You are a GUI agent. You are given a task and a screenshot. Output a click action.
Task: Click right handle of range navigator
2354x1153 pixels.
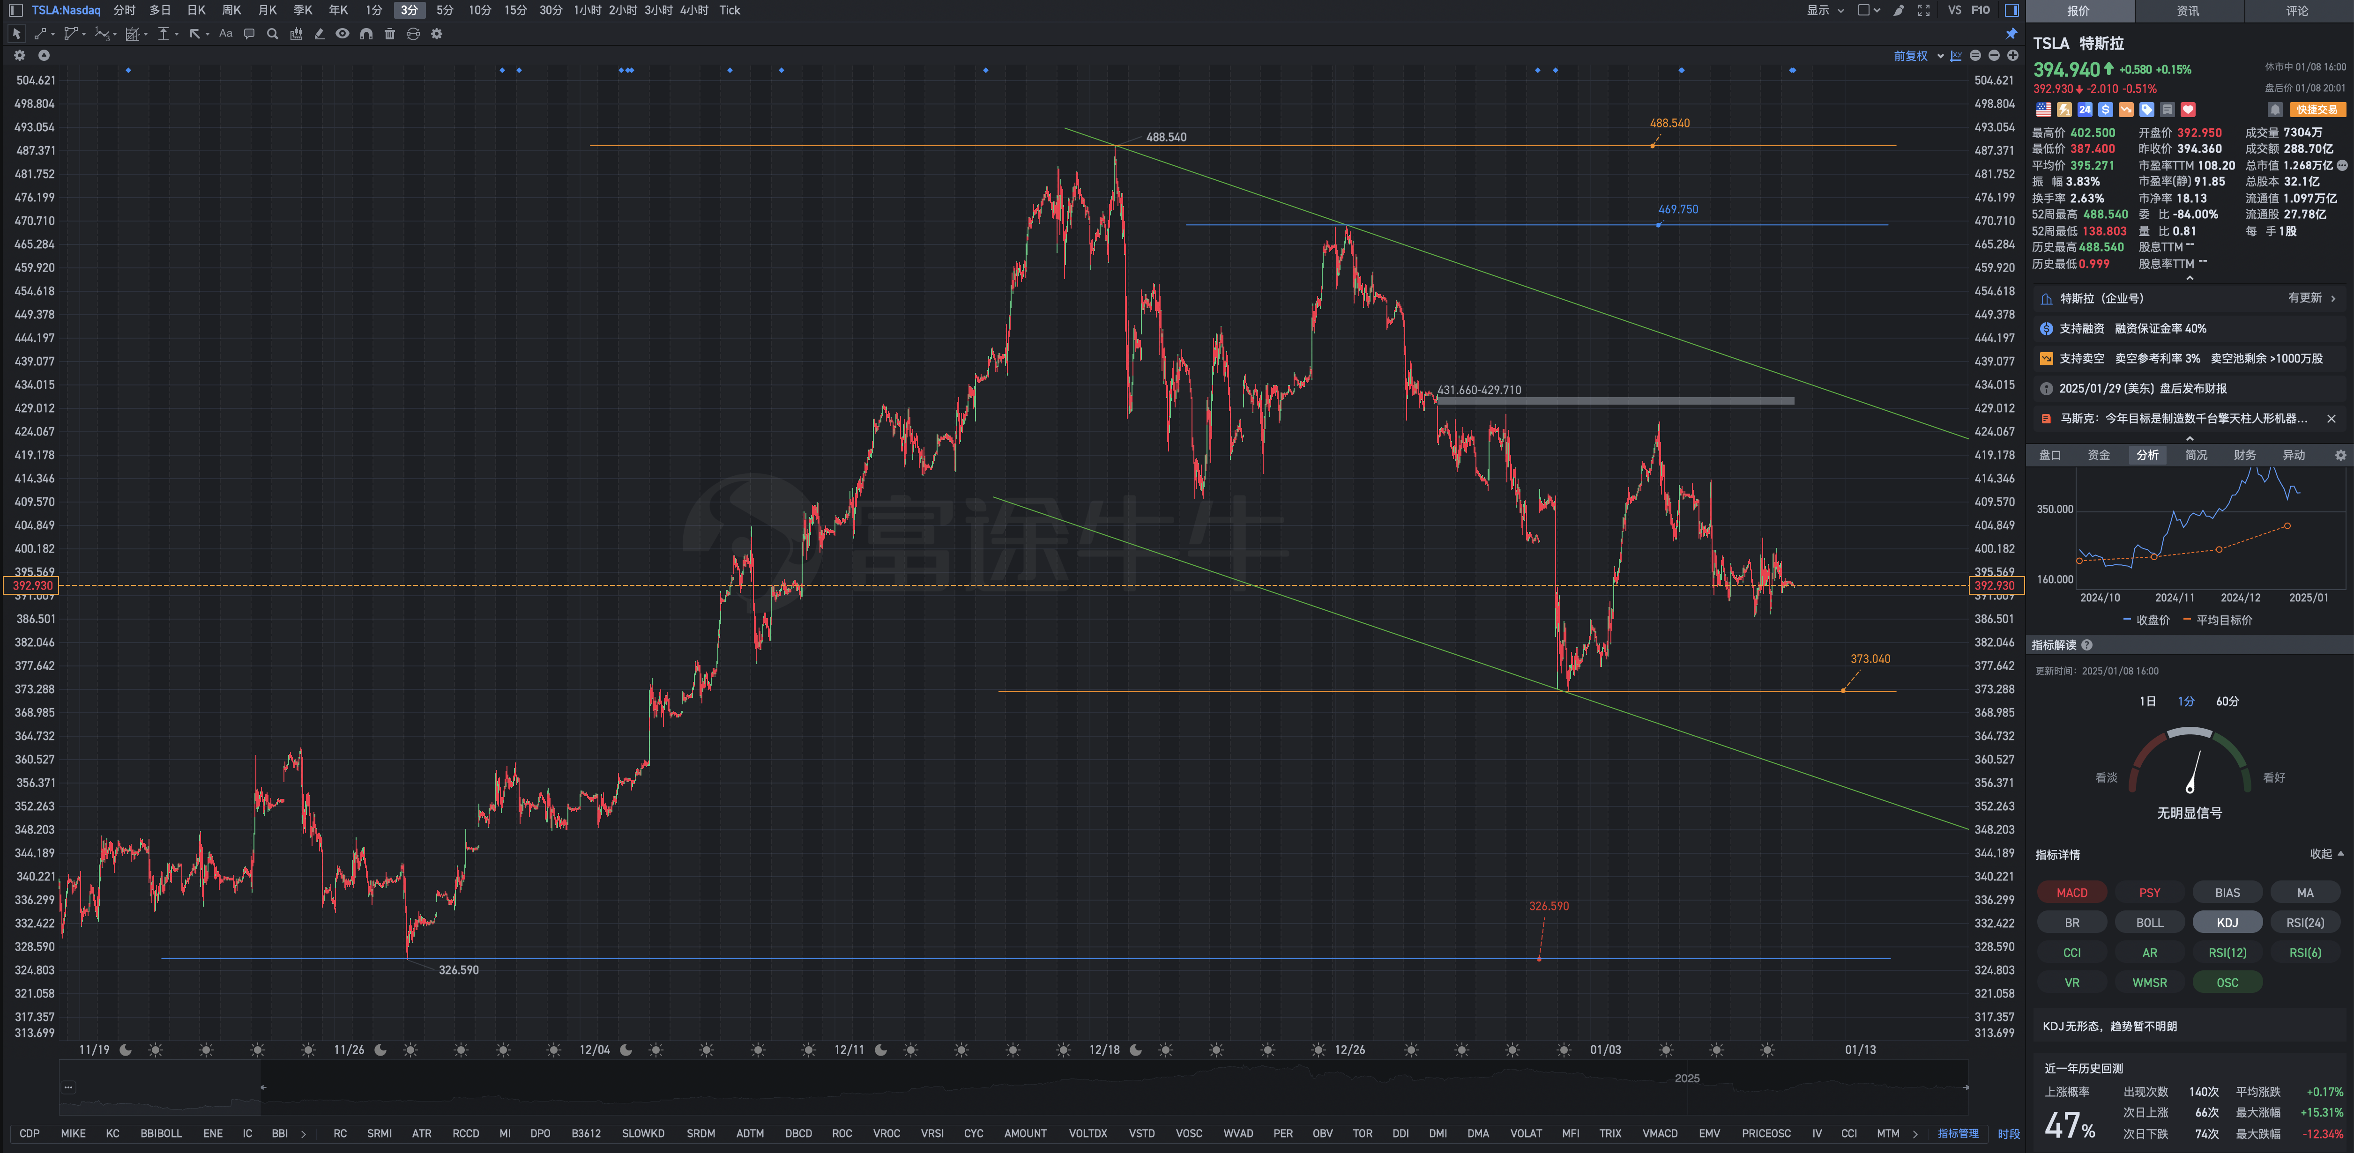tap(1966, 1087)
